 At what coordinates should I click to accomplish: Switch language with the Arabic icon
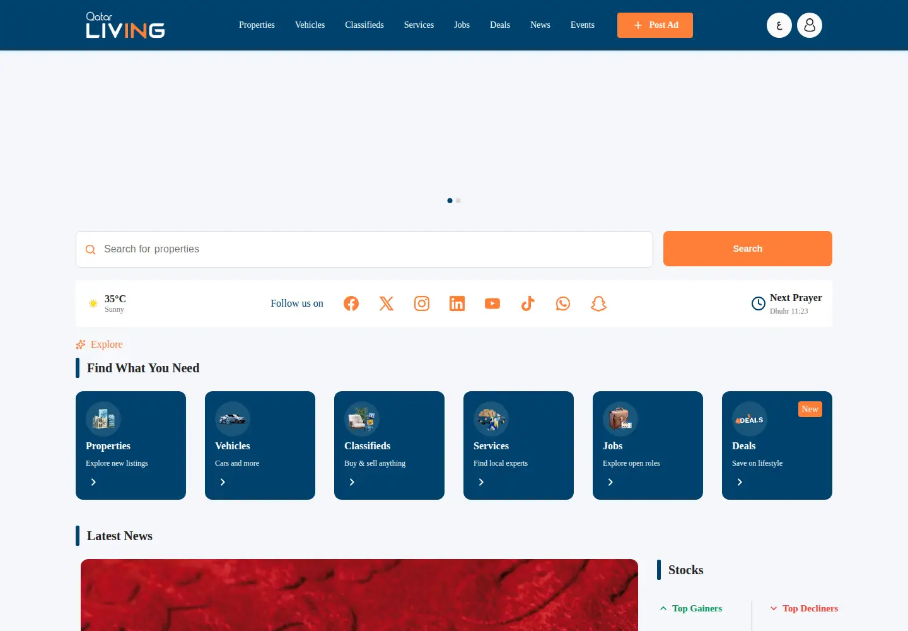[779, 25]
